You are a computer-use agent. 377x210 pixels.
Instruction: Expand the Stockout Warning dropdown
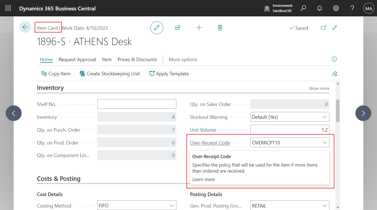coord(325,117)
